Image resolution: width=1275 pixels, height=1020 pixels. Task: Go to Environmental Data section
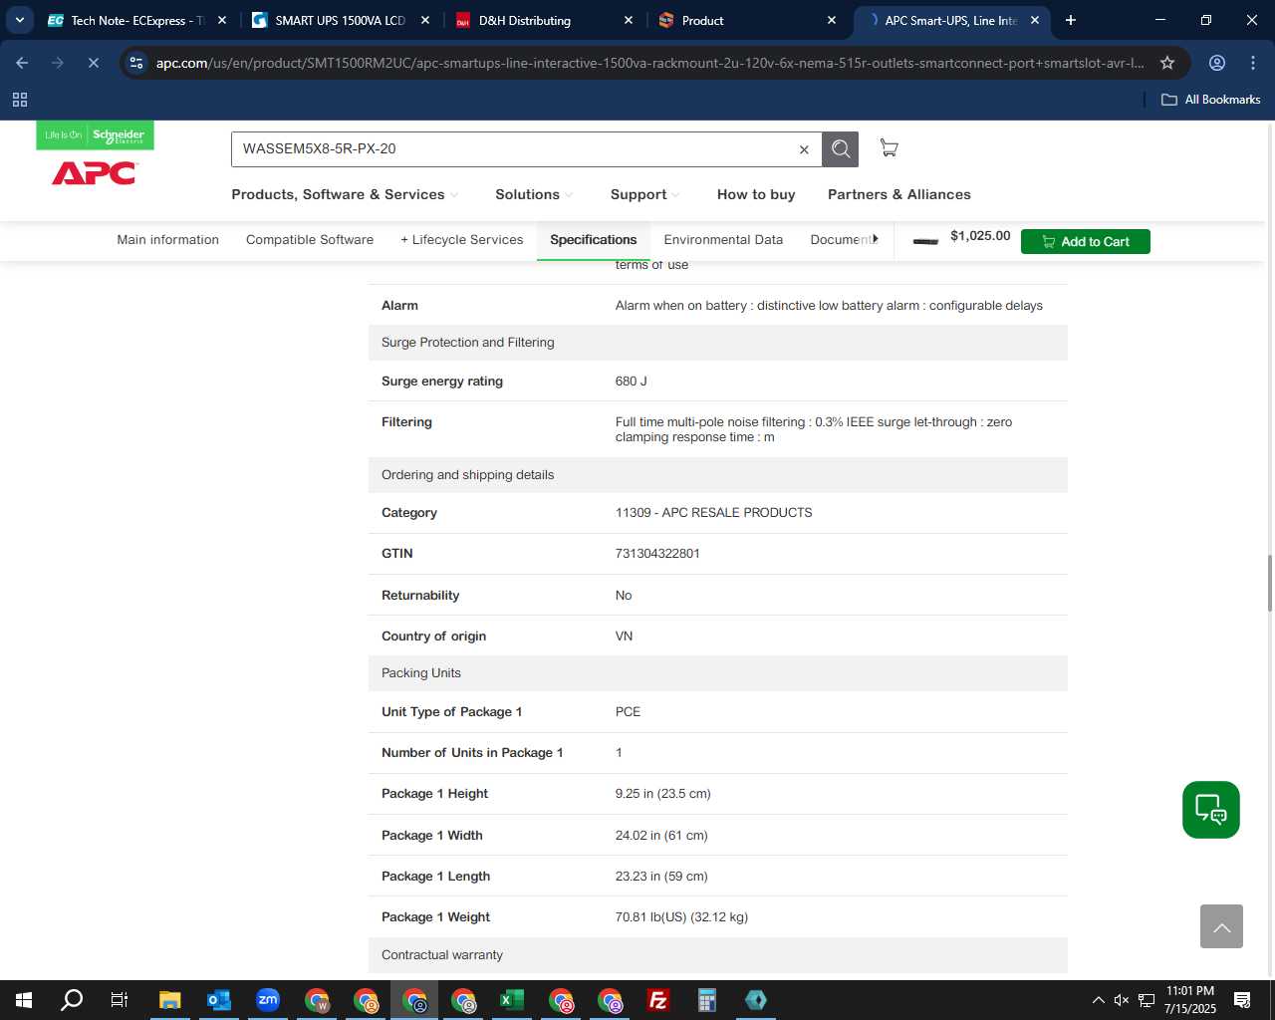click(723, 240)
